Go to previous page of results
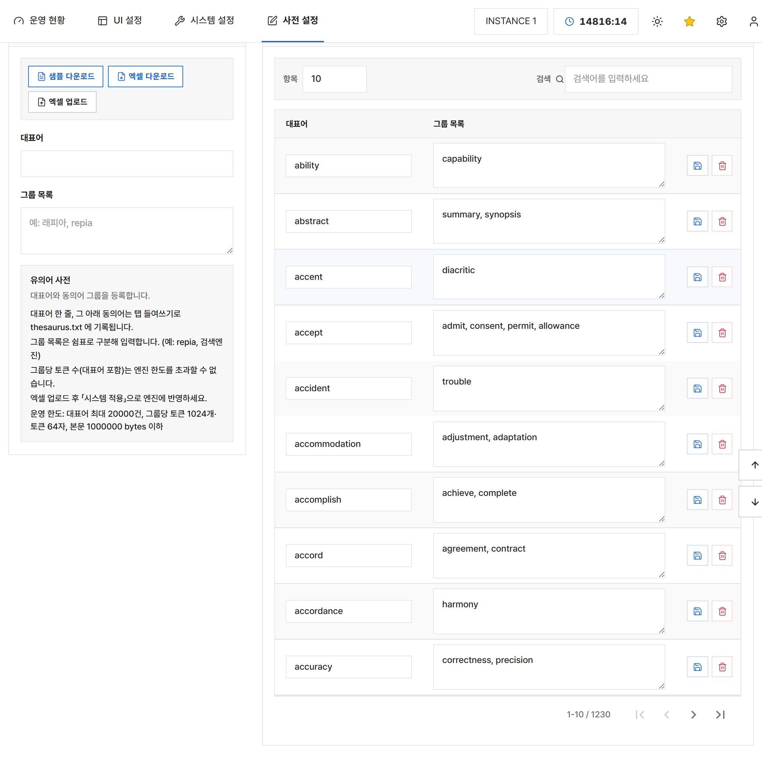762x765 pixels. [667, 715]
